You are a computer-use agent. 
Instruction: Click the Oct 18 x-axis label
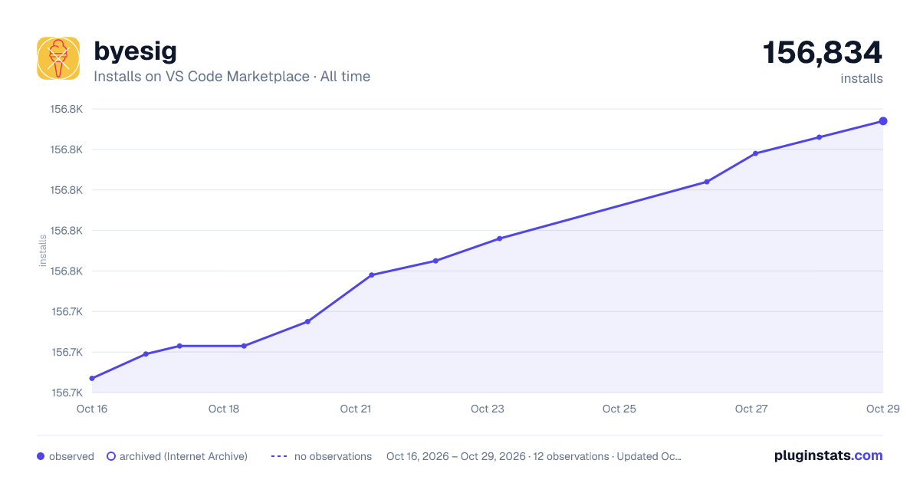pyautogui.click(x=224, y=409)
